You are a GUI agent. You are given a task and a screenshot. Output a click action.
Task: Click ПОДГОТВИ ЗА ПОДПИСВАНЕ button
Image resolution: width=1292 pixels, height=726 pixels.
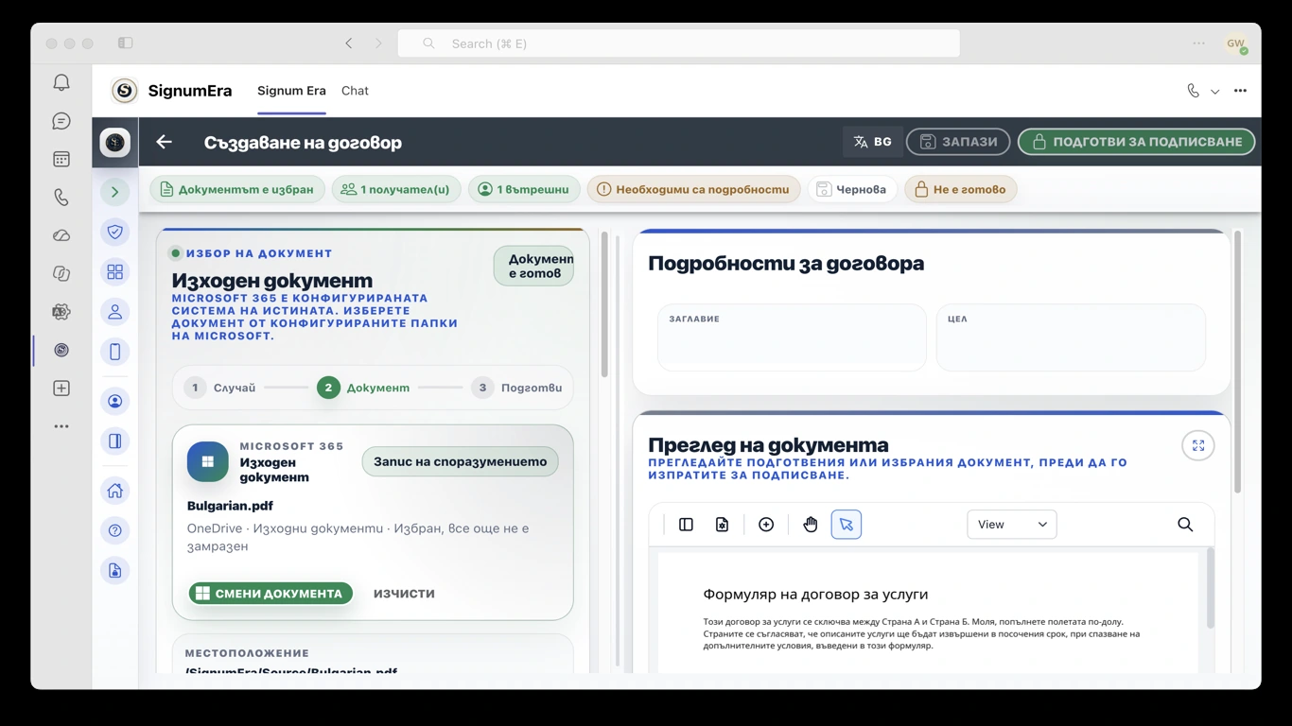click(x=1136, y=142)
